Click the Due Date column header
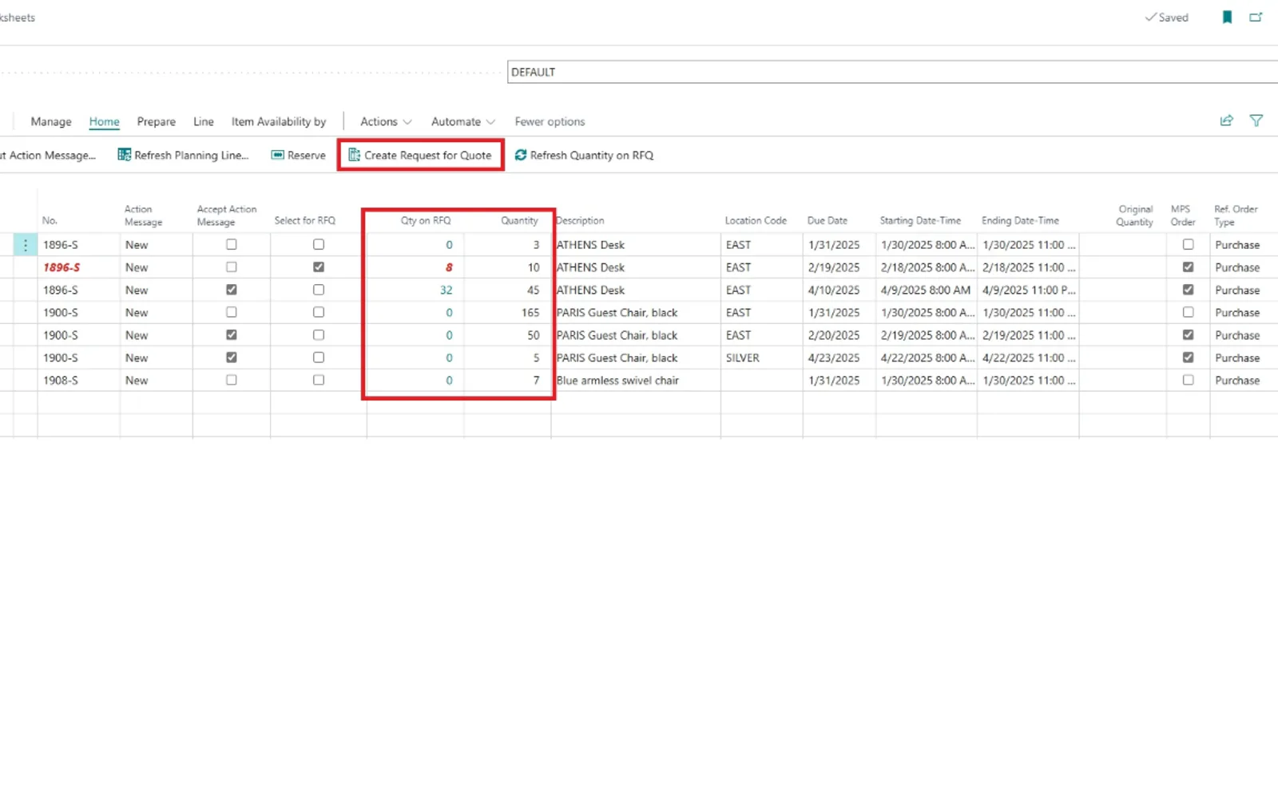This screenshot has height=798, width=1278. (x=827, y=220)
